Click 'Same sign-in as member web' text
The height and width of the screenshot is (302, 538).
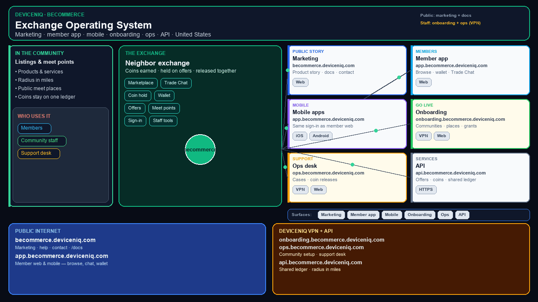[x=323, y=126]
